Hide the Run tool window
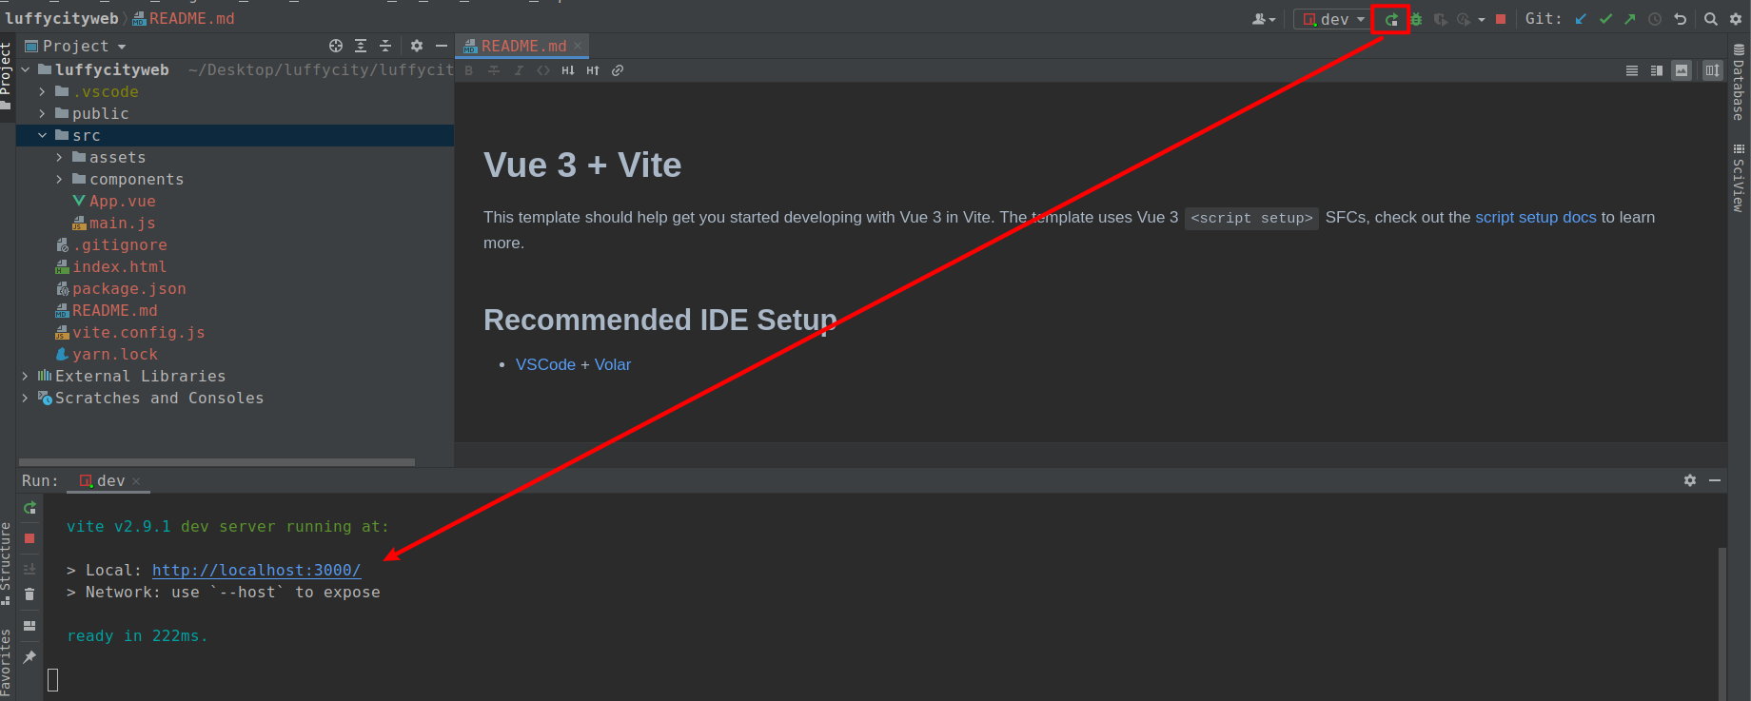Image resolution: width=1751 pixels, height=701 pixels. (x=1715, y=480)
